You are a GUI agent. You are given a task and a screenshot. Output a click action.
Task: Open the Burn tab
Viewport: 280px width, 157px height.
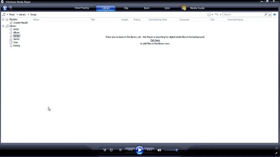tap(147, 8)
